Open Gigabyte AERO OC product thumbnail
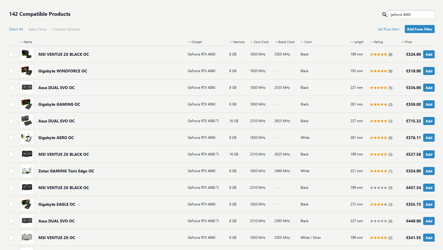443x250 pixels. [27, 138]
